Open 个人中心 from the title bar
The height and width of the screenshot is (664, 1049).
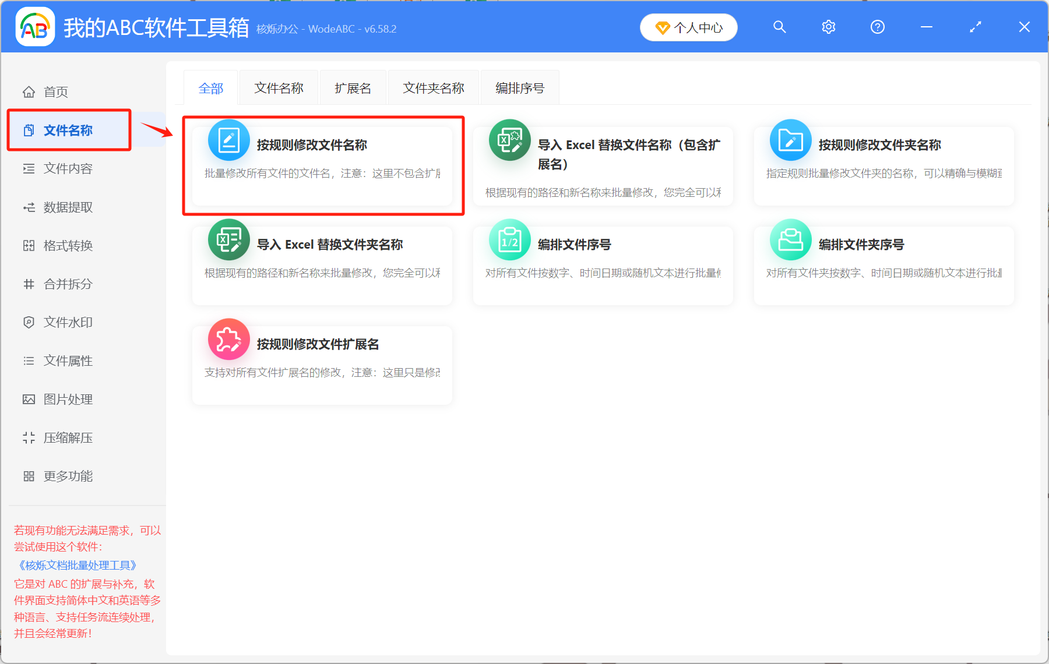[x=688, y=27]
